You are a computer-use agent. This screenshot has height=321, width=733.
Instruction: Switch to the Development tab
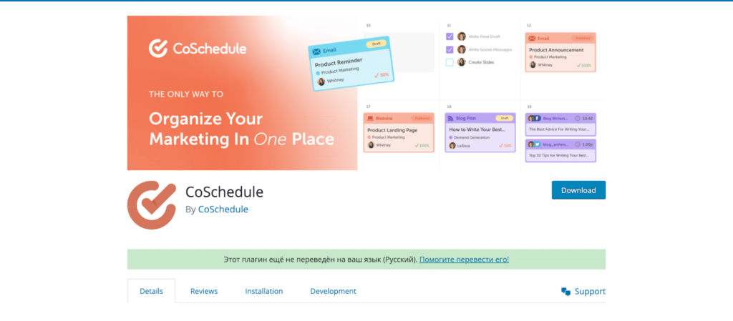[x=333, y=292]
